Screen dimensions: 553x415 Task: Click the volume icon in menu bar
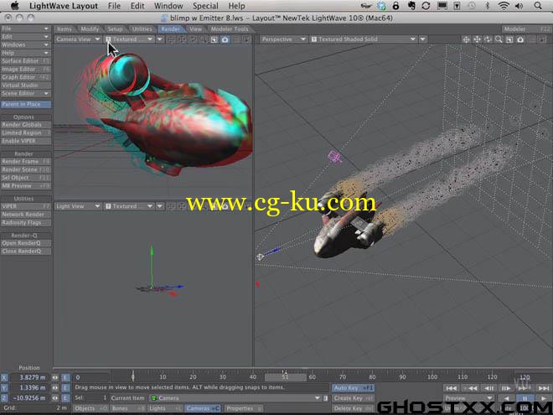click(519, 6)
